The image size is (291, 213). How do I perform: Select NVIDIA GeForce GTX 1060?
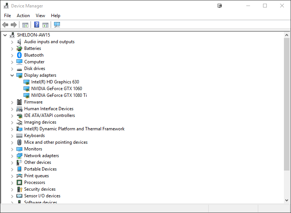(57, 89)
